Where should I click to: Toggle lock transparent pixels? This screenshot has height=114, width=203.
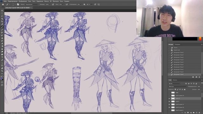click(175, 89)
